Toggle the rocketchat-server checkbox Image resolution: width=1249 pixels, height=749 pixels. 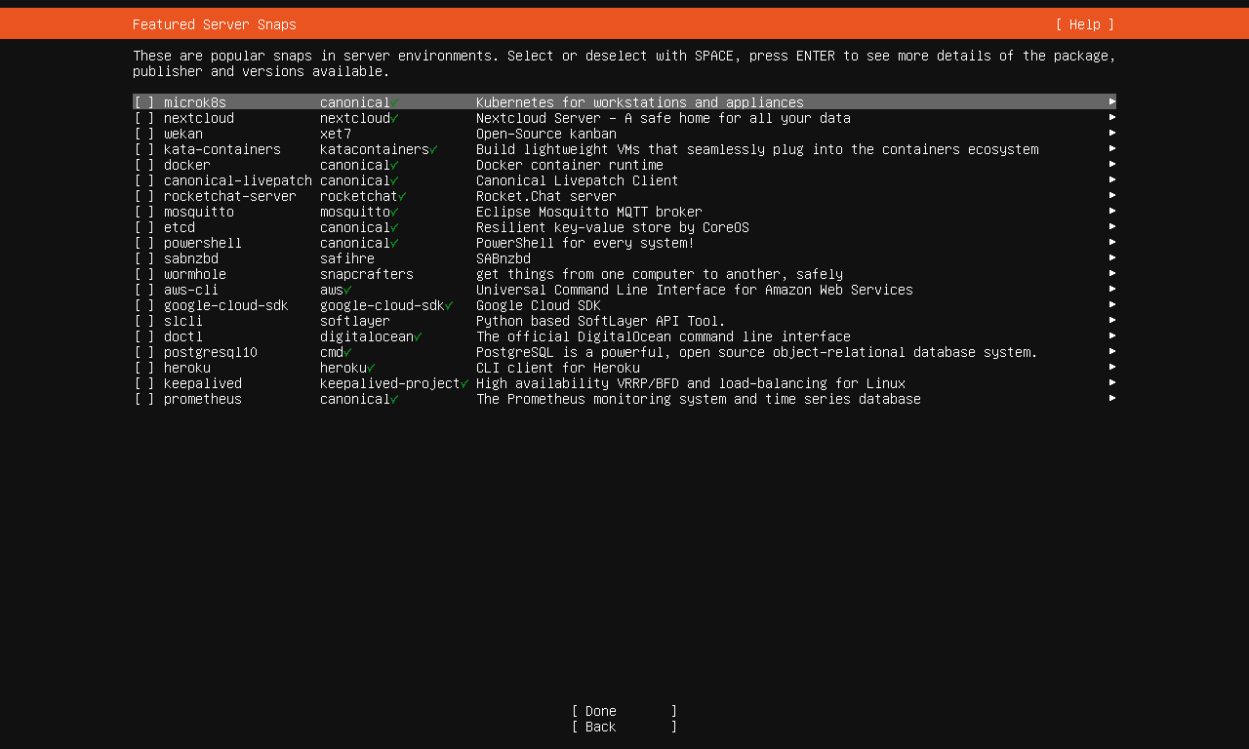[144, 196]
